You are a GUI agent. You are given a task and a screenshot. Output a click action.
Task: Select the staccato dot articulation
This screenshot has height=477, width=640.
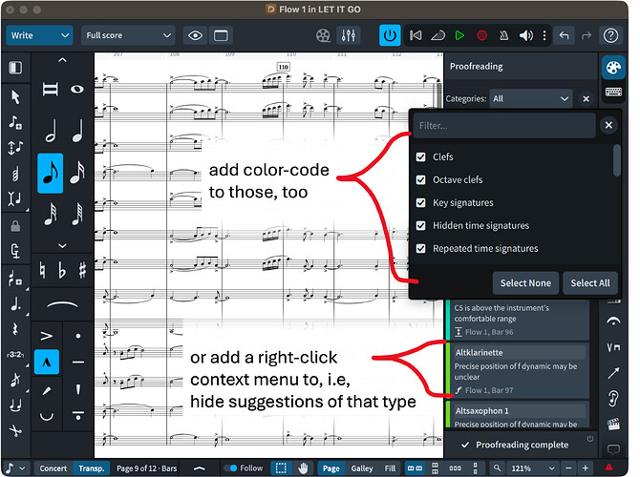[78, 336]
